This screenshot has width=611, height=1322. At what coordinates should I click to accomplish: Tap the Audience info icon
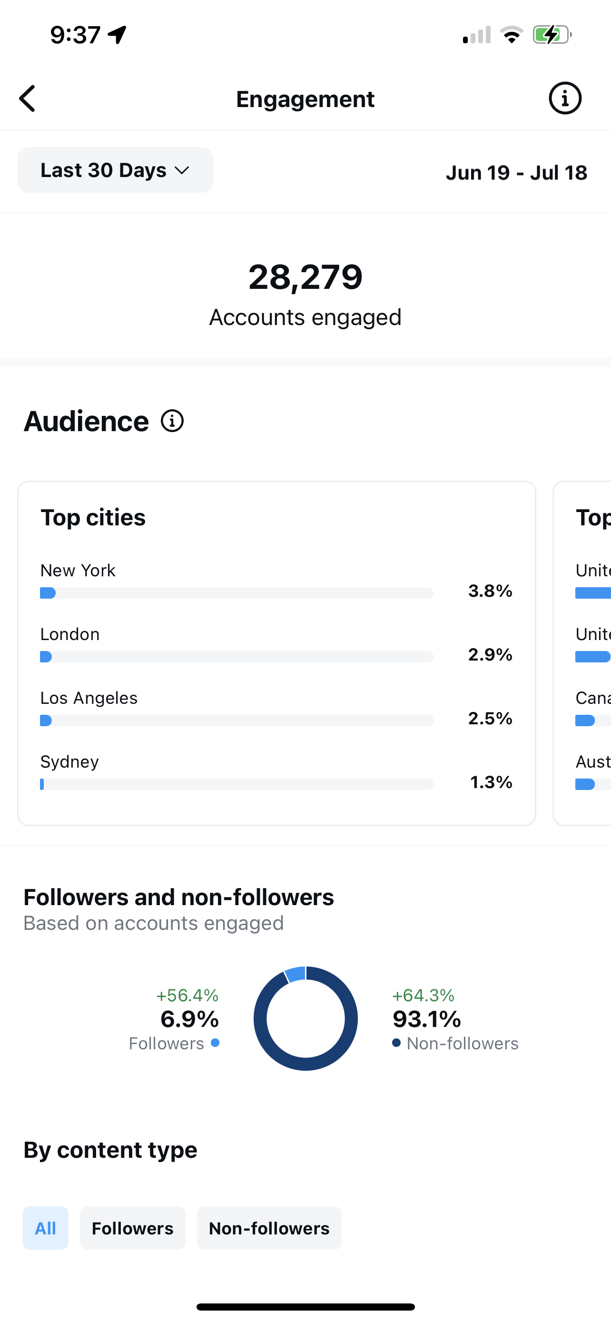[x=172, y=421]
